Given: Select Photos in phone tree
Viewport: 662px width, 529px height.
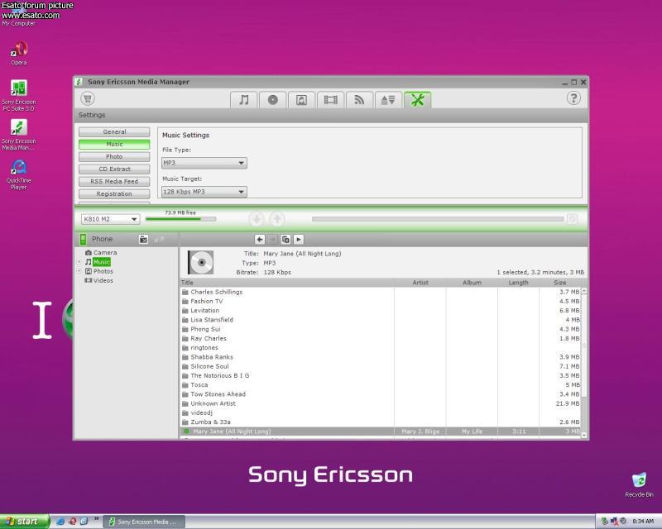Looking at the screenshot, I should tap(99, 271).
